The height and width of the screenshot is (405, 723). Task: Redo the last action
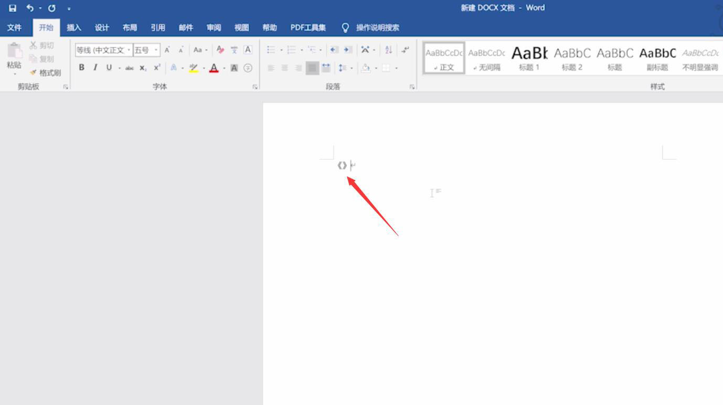tap(52, 8)
